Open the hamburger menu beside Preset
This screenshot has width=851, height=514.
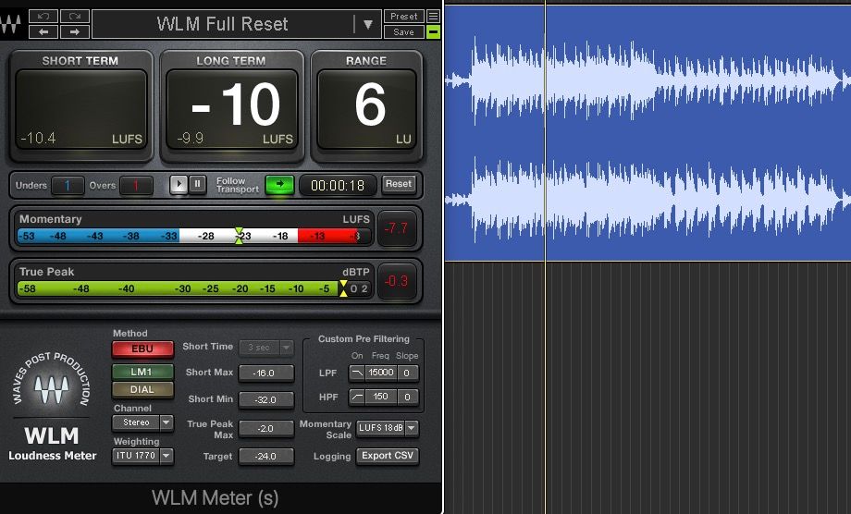point(433,16)
